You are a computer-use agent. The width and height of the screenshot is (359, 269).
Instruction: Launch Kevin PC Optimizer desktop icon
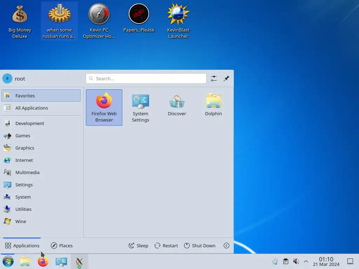(99, 21)
